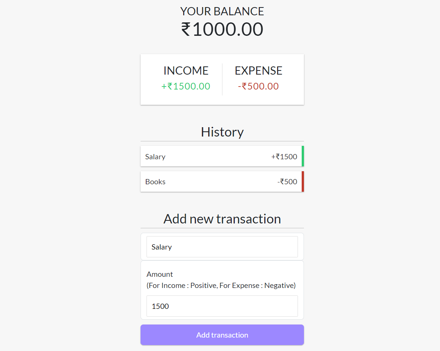Click the transaction name input field
The width and height of the screenshot is (440, 351).
(222, 247)
